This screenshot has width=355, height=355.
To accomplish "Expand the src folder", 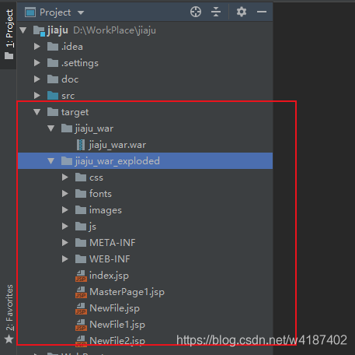I will [x=37, y=96].
